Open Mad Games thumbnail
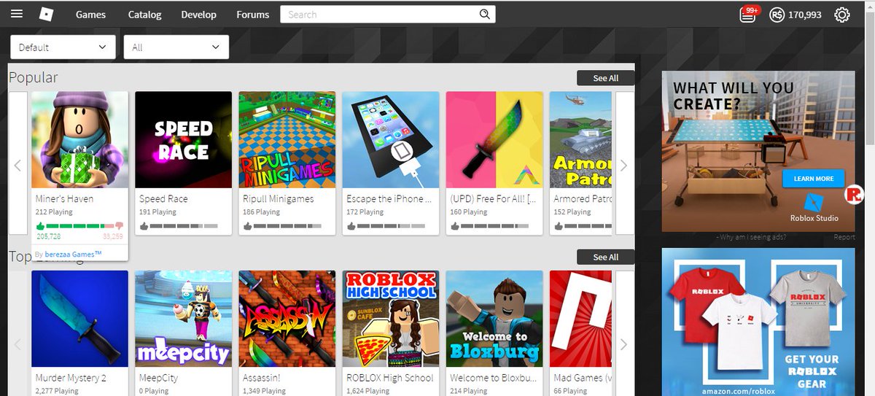This screenshot has height=396, width=875. click(x=580, y=319)
